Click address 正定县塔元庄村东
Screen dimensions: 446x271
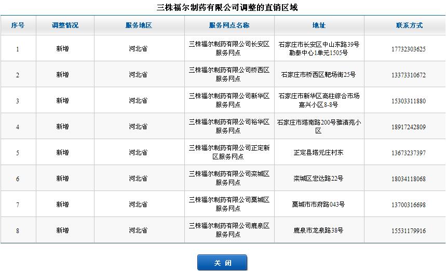click(x=318, y=153)
